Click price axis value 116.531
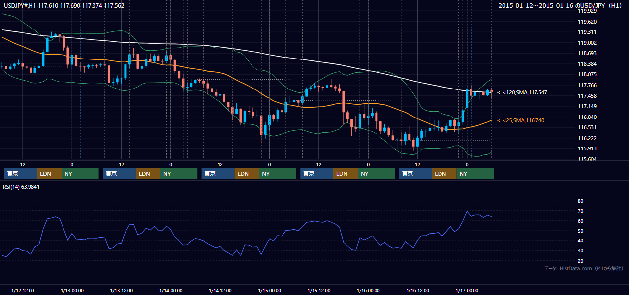 [x=587, y=127]
